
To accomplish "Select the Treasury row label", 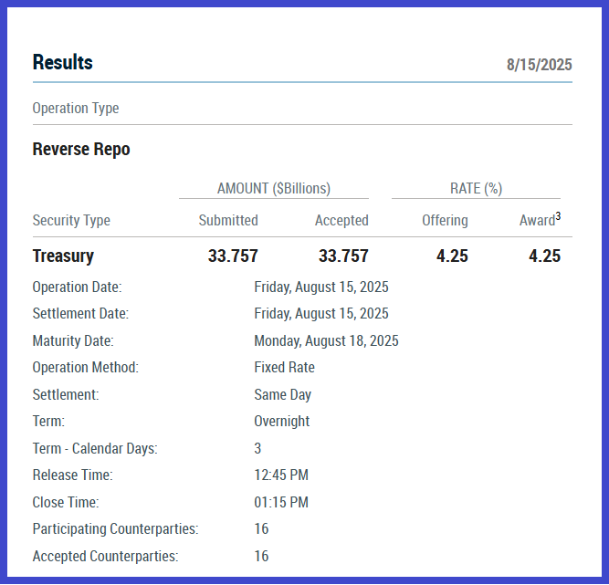I will click(x=63, y=256).
